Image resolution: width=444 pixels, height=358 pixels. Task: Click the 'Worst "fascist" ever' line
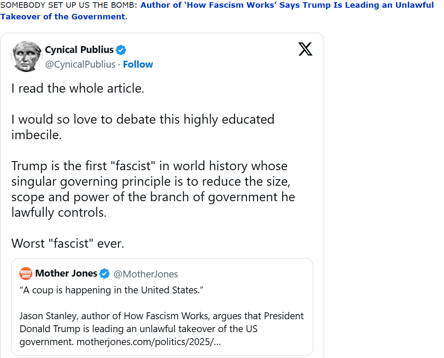pyautogui.click(x=68, y=243)
